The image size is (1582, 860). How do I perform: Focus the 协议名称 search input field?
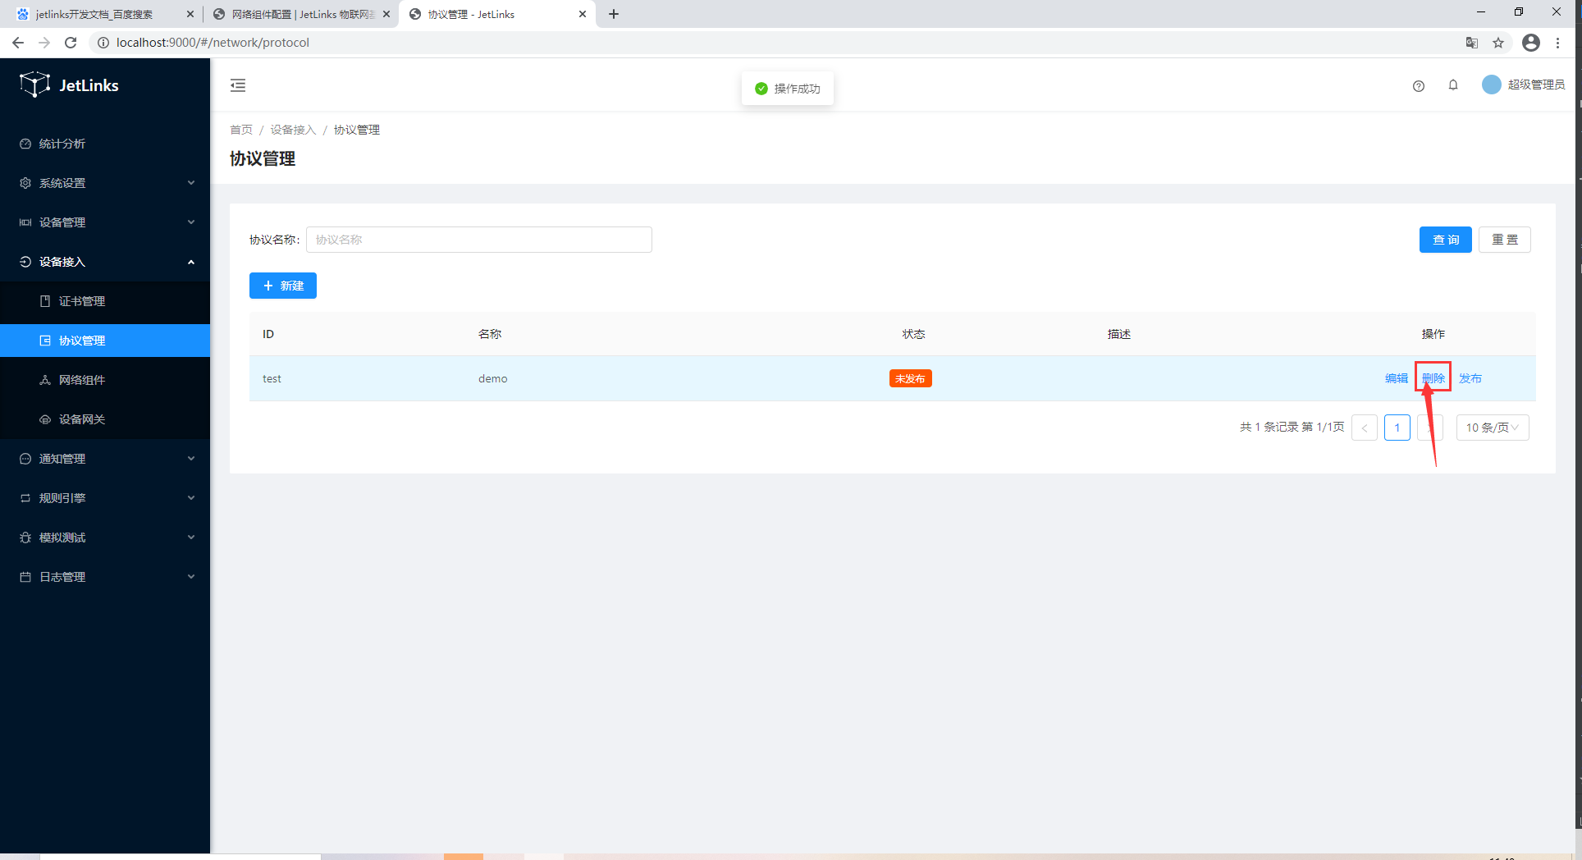479,240
